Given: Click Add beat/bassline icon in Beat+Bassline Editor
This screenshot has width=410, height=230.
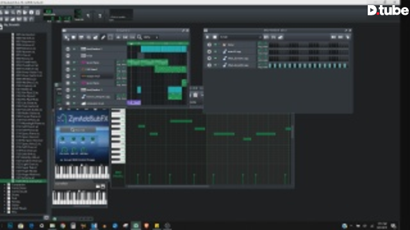Looking at the screenshot, I should click(266, 37).
